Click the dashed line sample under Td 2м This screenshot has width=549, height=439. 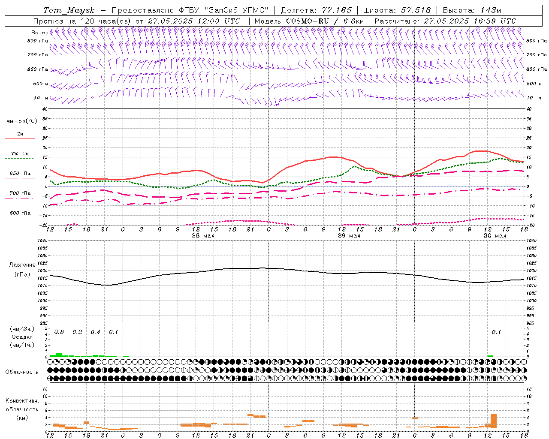tap(19, 159)
